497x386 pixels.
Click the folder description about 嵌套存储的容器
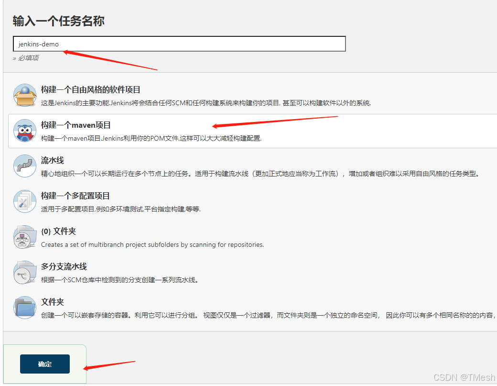pos(268,315)
